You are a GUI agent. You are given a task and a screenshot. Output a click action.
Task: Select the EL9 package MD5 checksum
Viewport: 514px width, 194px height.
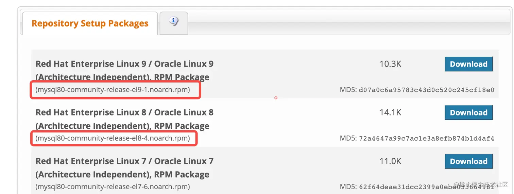pyautogui.click(x=426, y=90)
